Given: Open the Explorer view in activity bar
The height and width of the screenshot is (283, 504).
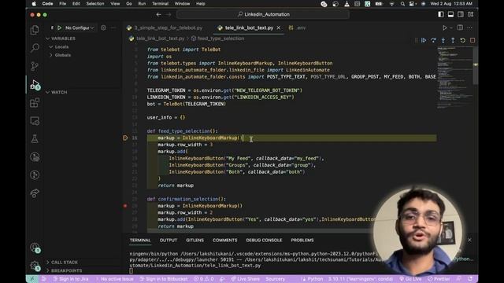Looking at the screenshot, I should pos(35,30).
